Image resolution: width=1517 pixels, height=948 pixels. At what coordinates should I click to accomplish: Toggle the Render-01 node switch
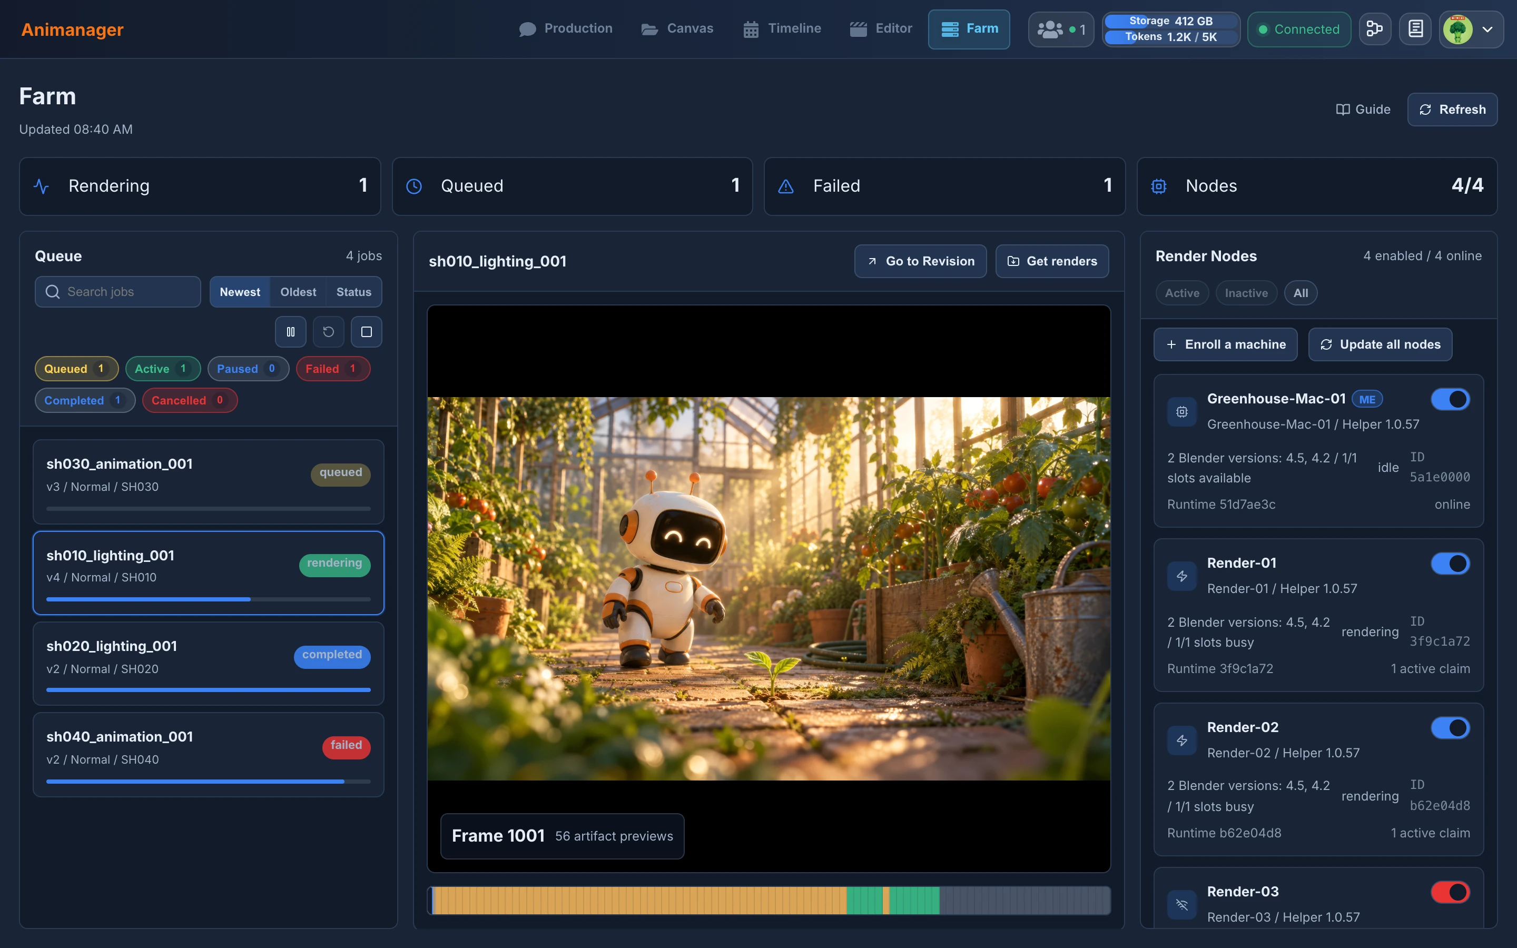1451,564
